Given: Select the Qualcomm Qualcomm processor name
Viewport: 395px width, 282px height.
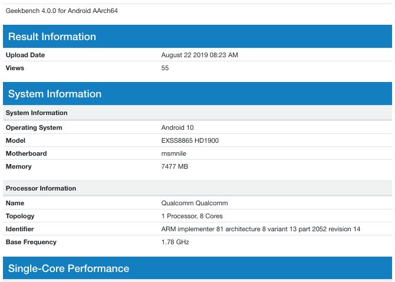Looking at the screenshot, I should pyautogui.click(x=189, y=203).
